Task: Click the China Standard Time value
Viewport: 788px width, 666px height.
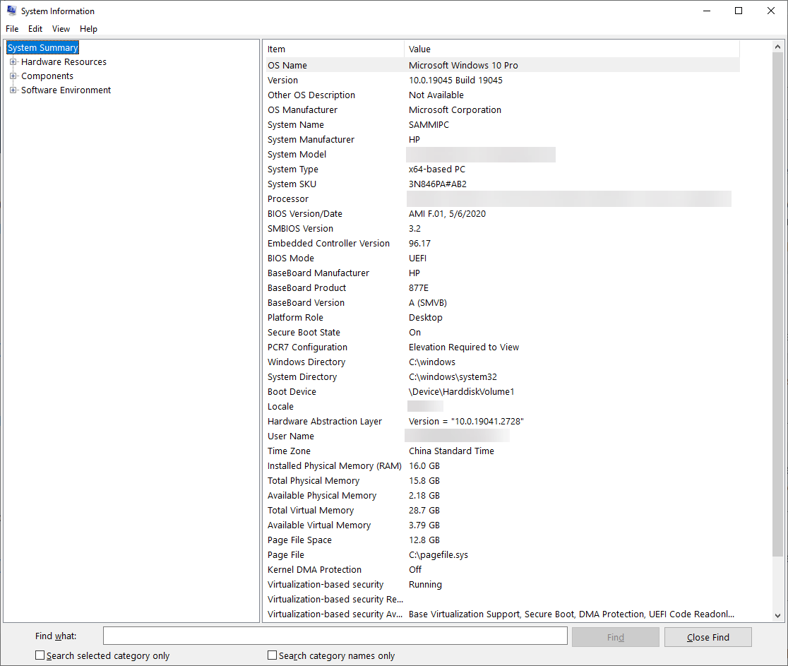Action: (451, 451)
